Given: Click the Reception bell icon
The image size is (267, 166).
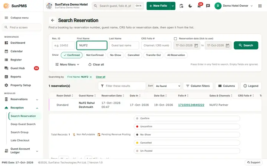Looking at the screenshot, I should [x=6, y=108].
